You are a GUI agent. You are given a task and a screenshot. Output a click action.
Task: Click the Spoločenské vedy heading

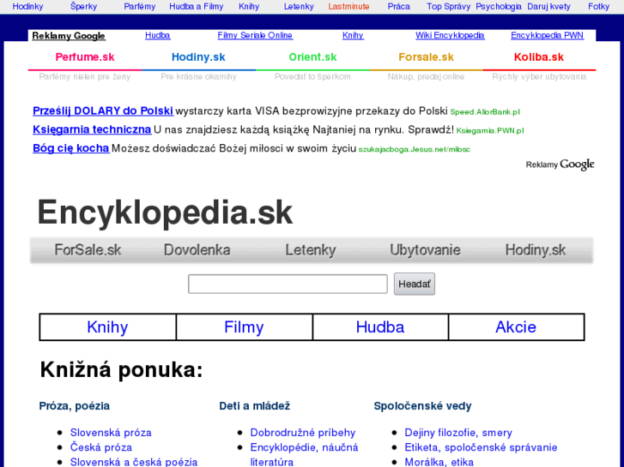[422, 406]
